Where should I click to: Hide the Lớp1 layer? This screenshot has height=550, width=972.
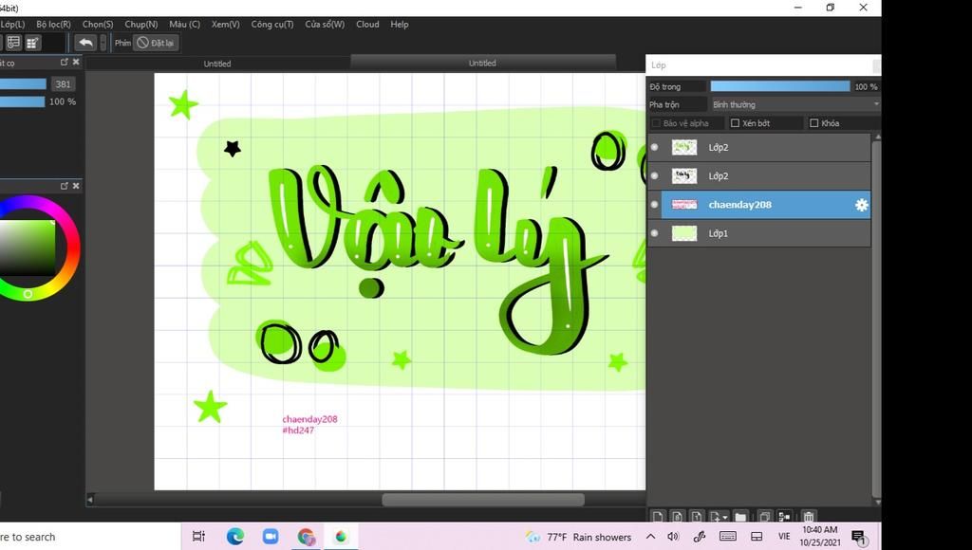coord(655,233)
